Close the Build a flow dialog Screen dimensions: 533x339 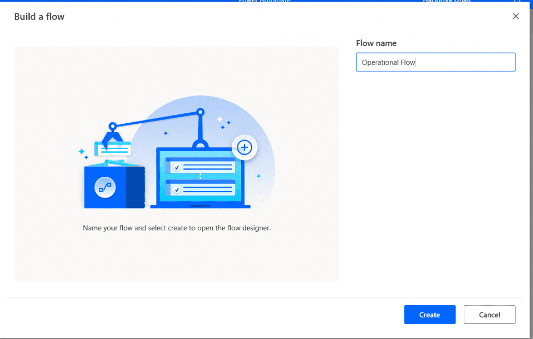pyautogui.click(x=515, y=16)
